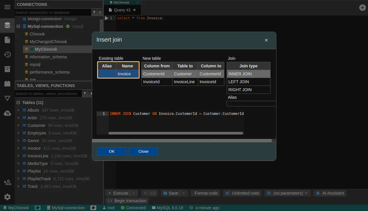The height and width of the screenshot is (211, 368).
Task: Select the Invoice existing table row
Action: (118, 74)
